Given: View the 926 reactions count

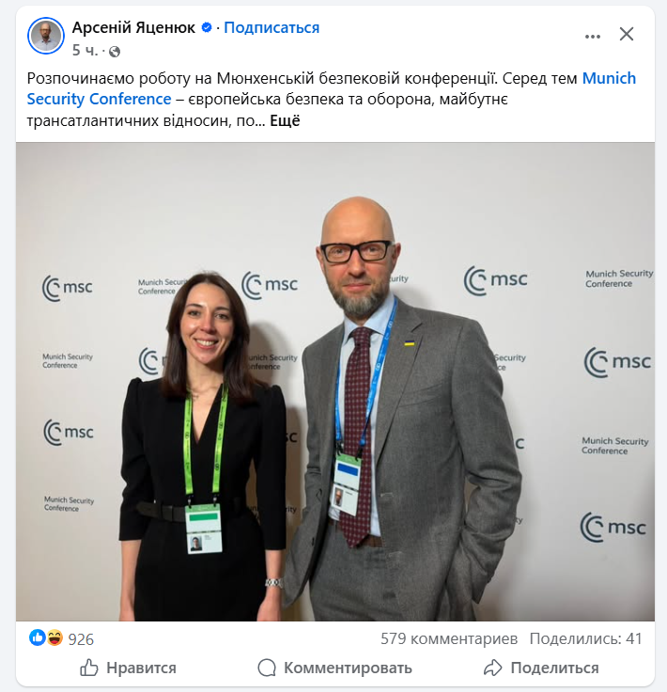Looking at the screenshot, I should point(81,639).
